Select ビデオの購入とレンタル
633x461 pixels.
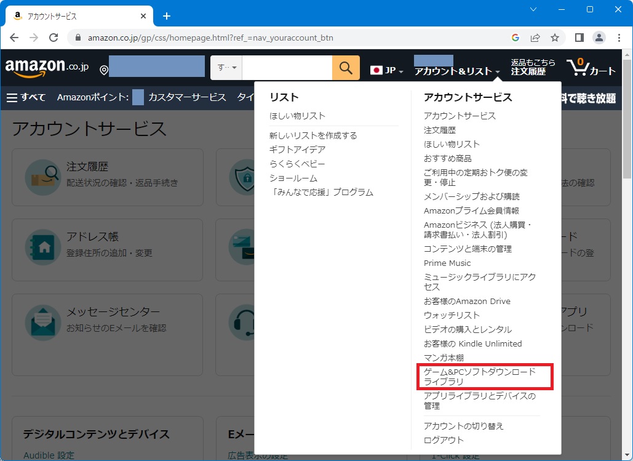[468, 329]
